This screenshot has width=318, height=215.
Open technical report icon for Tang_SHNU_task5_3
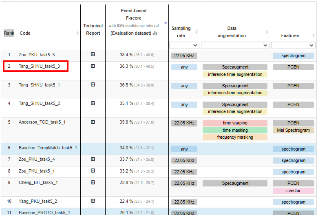93,66
